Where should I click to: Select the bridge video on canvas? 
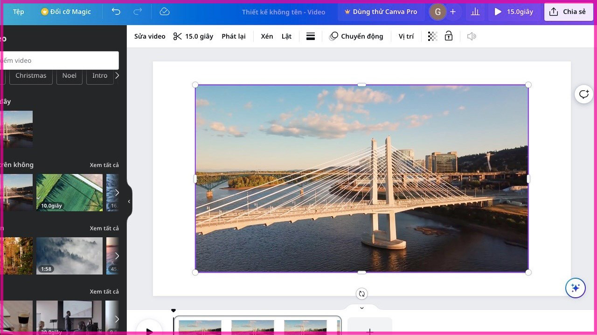(361, 179)
